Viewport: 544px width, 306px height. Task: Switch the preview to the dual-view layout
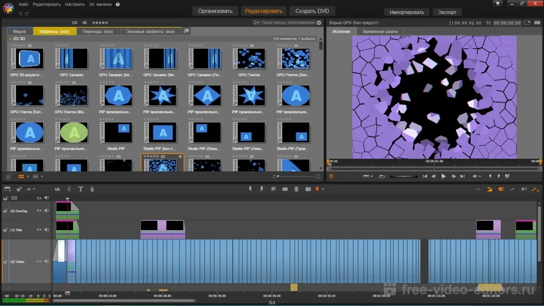(x=537, y=23)
